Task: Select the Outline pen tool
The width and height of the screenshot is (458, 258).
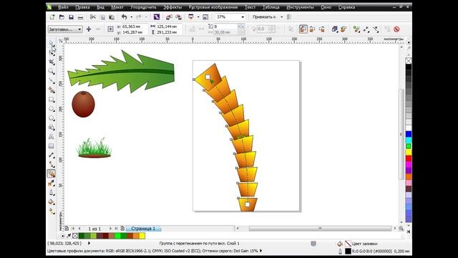Action: [52, 193]
